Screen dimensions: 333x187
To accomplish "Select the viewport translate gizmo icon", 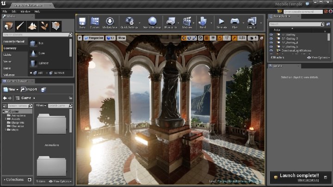I will point(184,38).
